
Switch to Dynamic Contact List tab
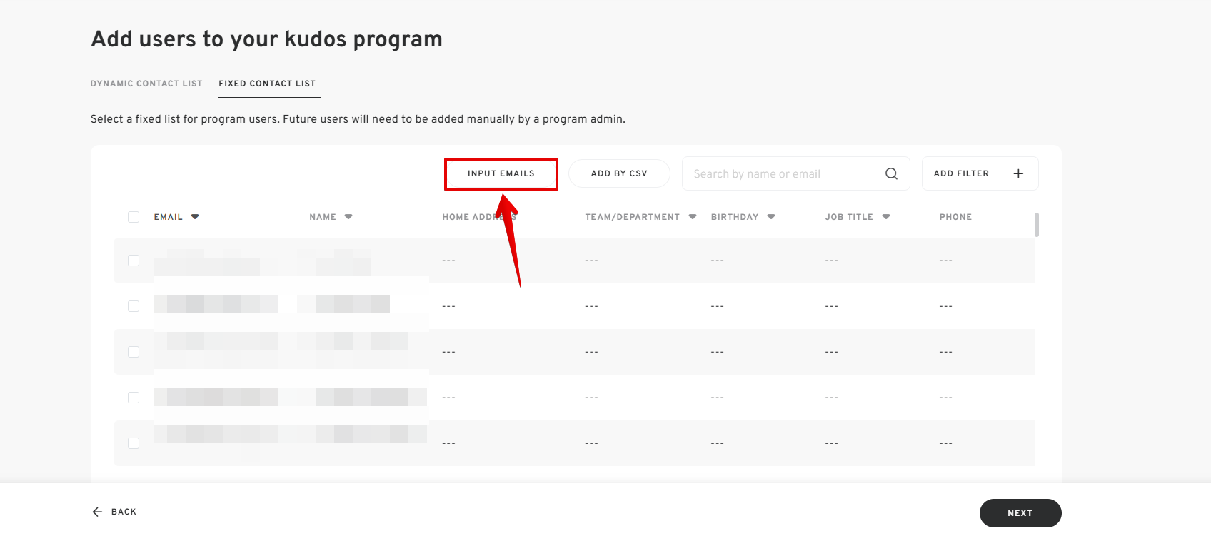click(146, 84)
